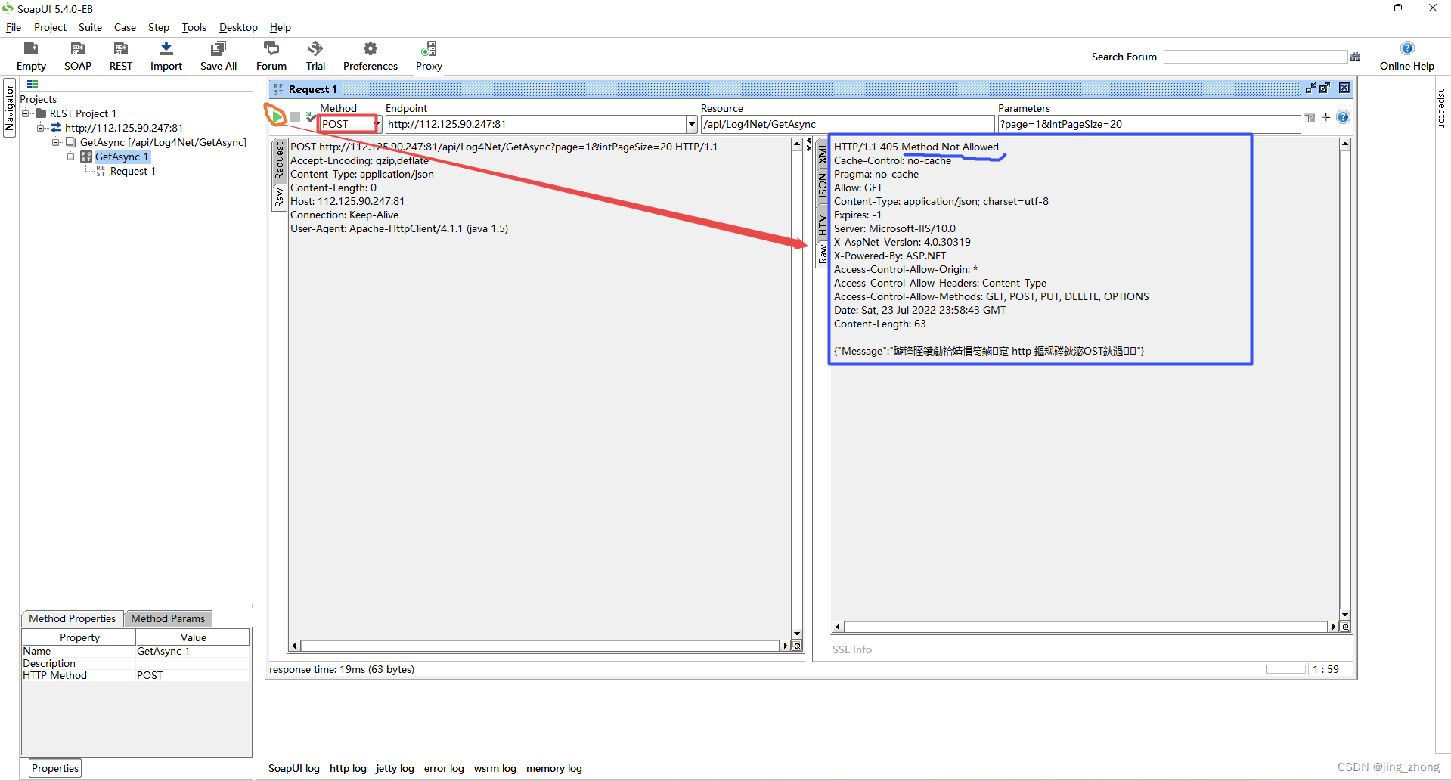Image resolution: width=1451 pixels, height=781 pixels.
Task: Switch response view to XML tab
Action: pyautogui.click(x=823, y=154)
